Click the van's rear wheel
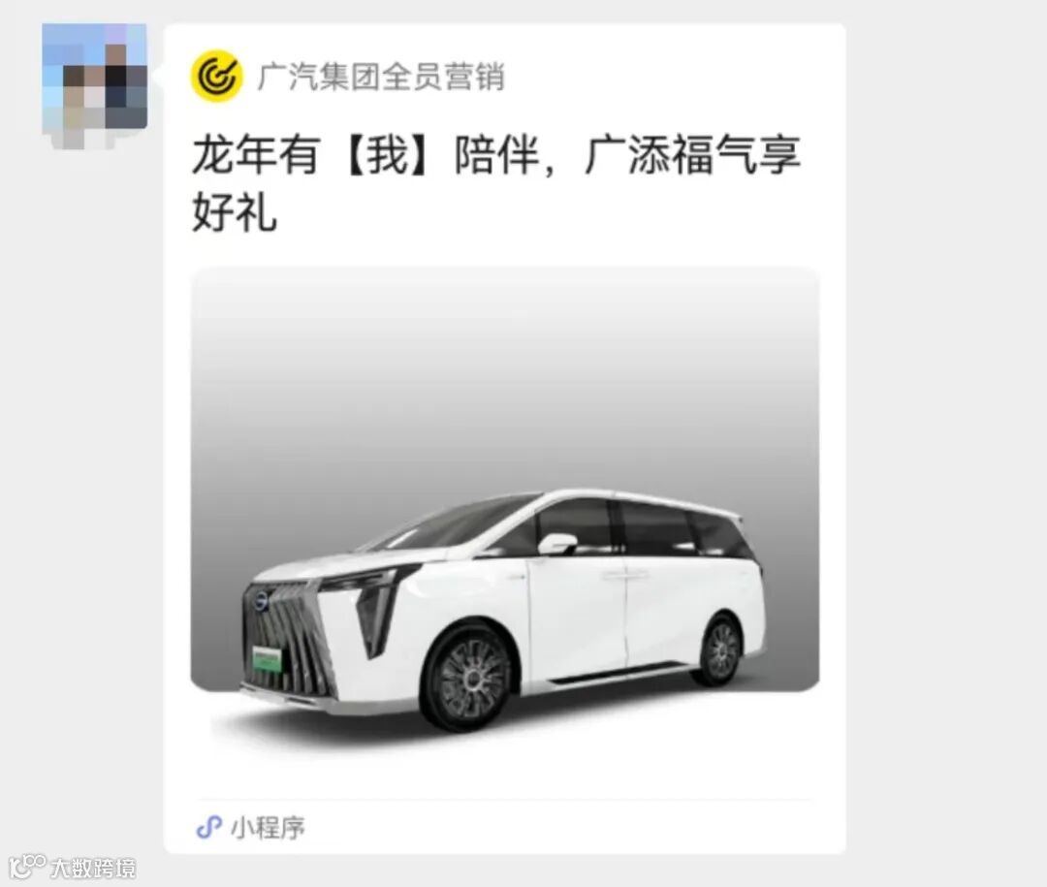The height and width of the screenshot is (887, 1047). 720,651
